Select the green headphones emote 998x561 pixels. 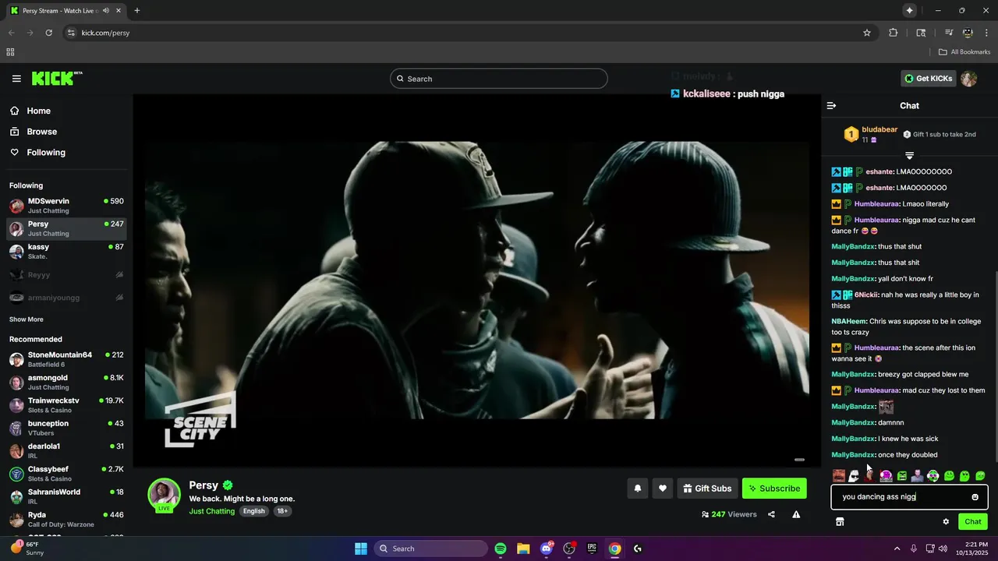933,475
